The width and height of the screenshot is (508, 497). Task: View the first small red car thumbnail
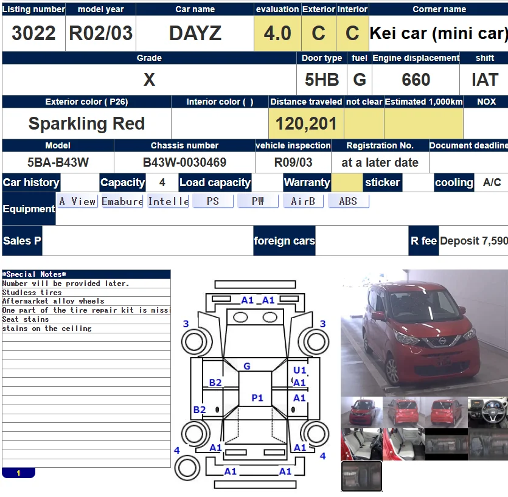361,412
